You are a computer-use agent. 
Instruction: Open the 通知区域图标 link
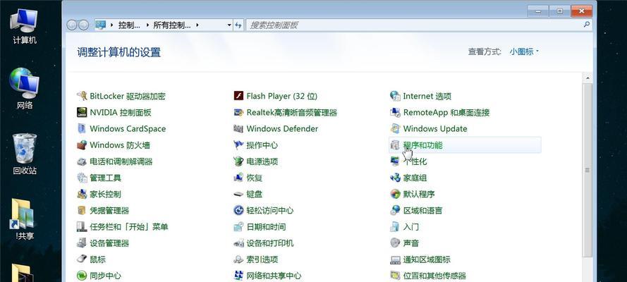click(x=427, y=259)
